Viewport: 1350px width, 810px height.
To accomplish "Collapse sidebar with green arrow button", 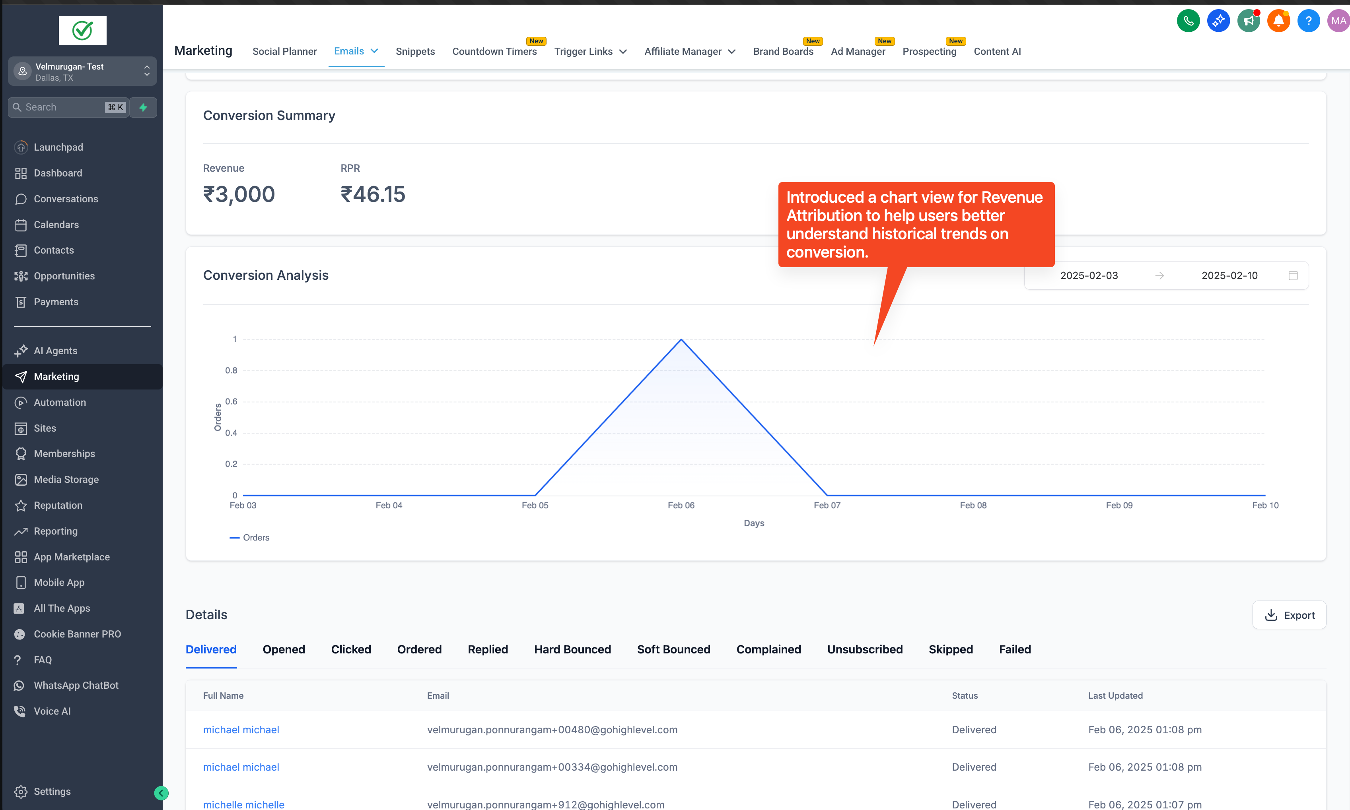I will (161, 793).
